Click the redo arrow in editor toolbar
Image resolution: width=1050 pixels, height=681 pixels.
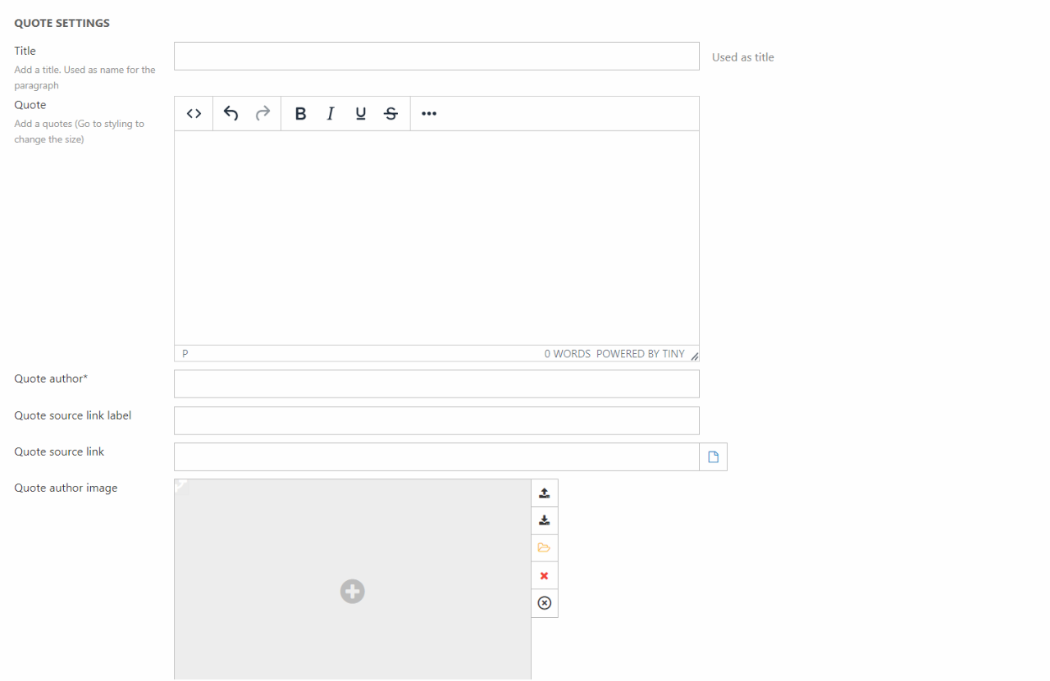pyautogui.click(x=262, y=114)
